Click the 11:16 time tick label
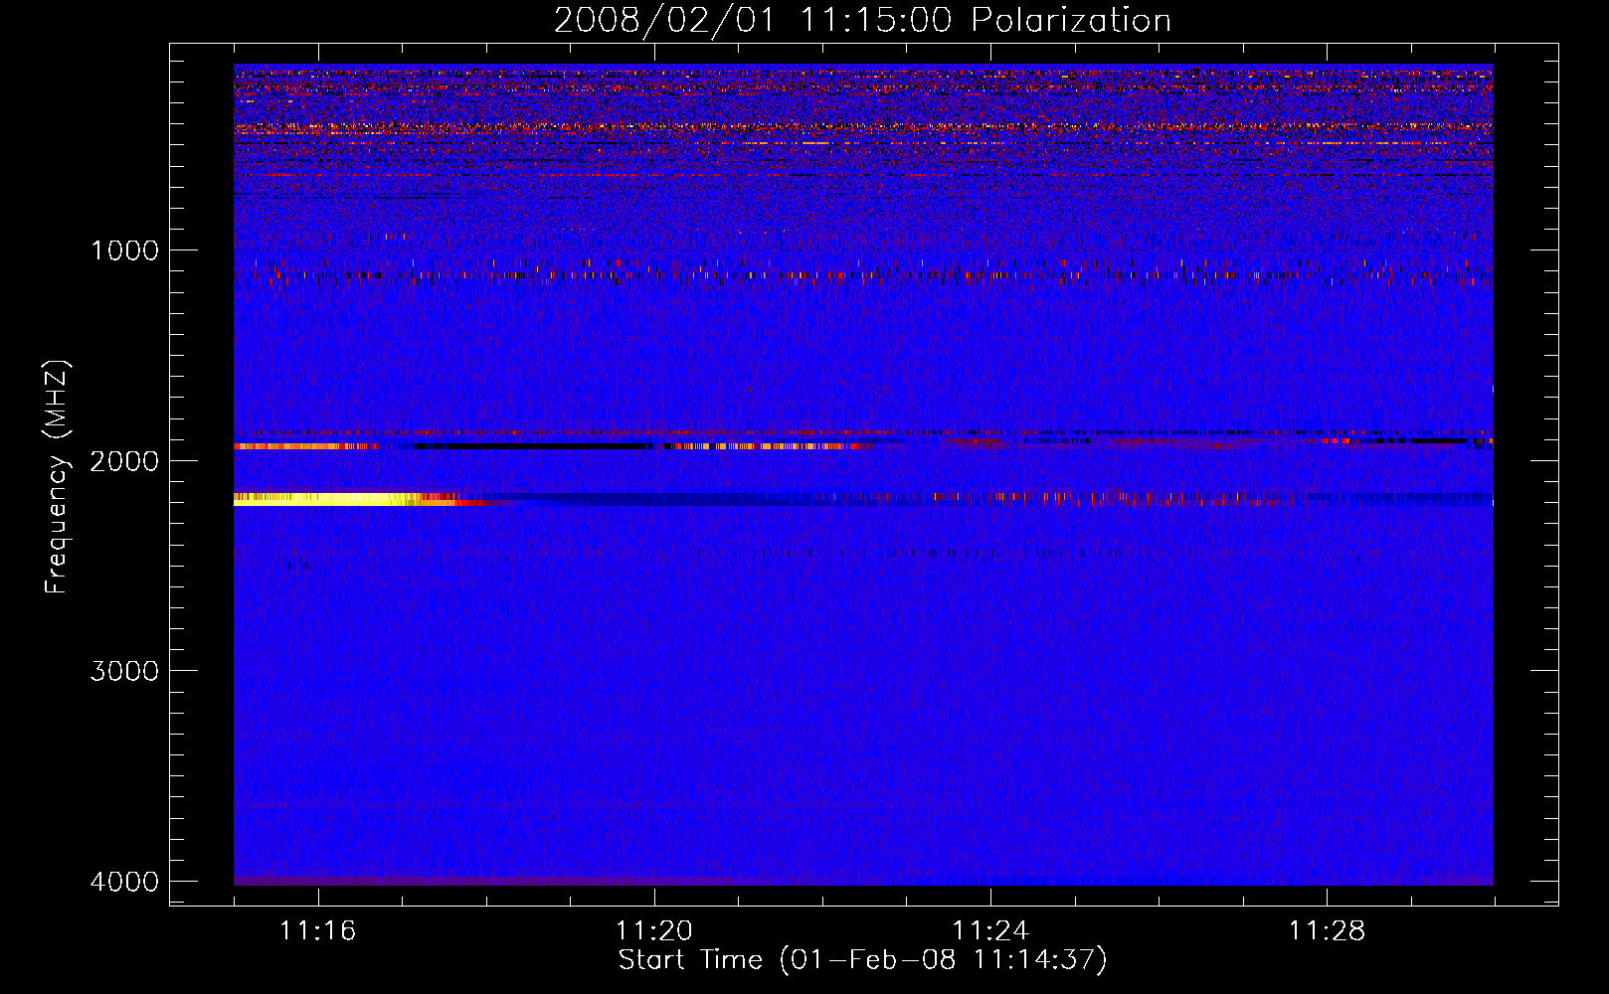1609x994 pixels. coord(317,930)
